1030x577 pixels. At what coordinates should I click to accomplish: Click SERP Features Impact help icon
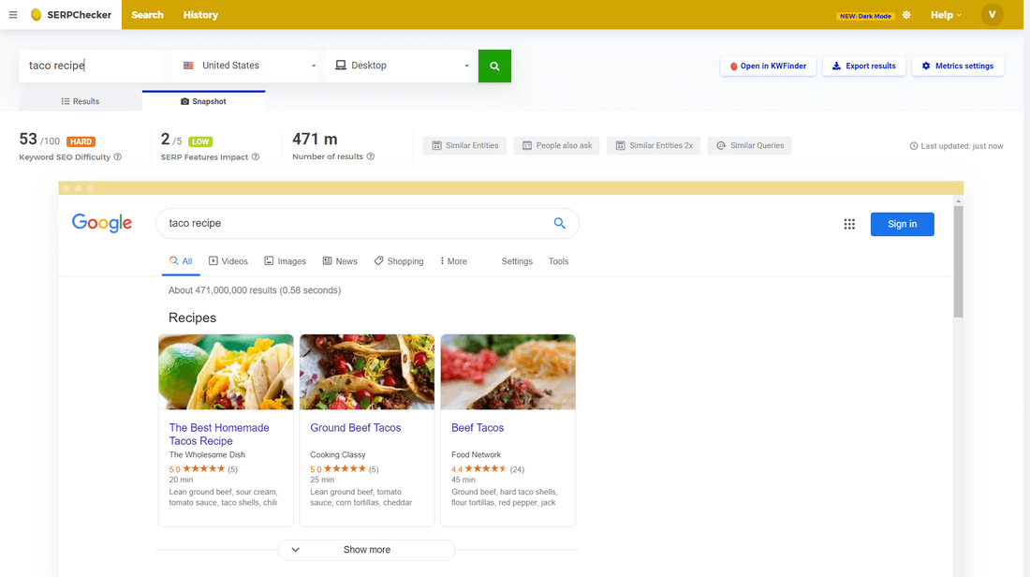point(256,157)
